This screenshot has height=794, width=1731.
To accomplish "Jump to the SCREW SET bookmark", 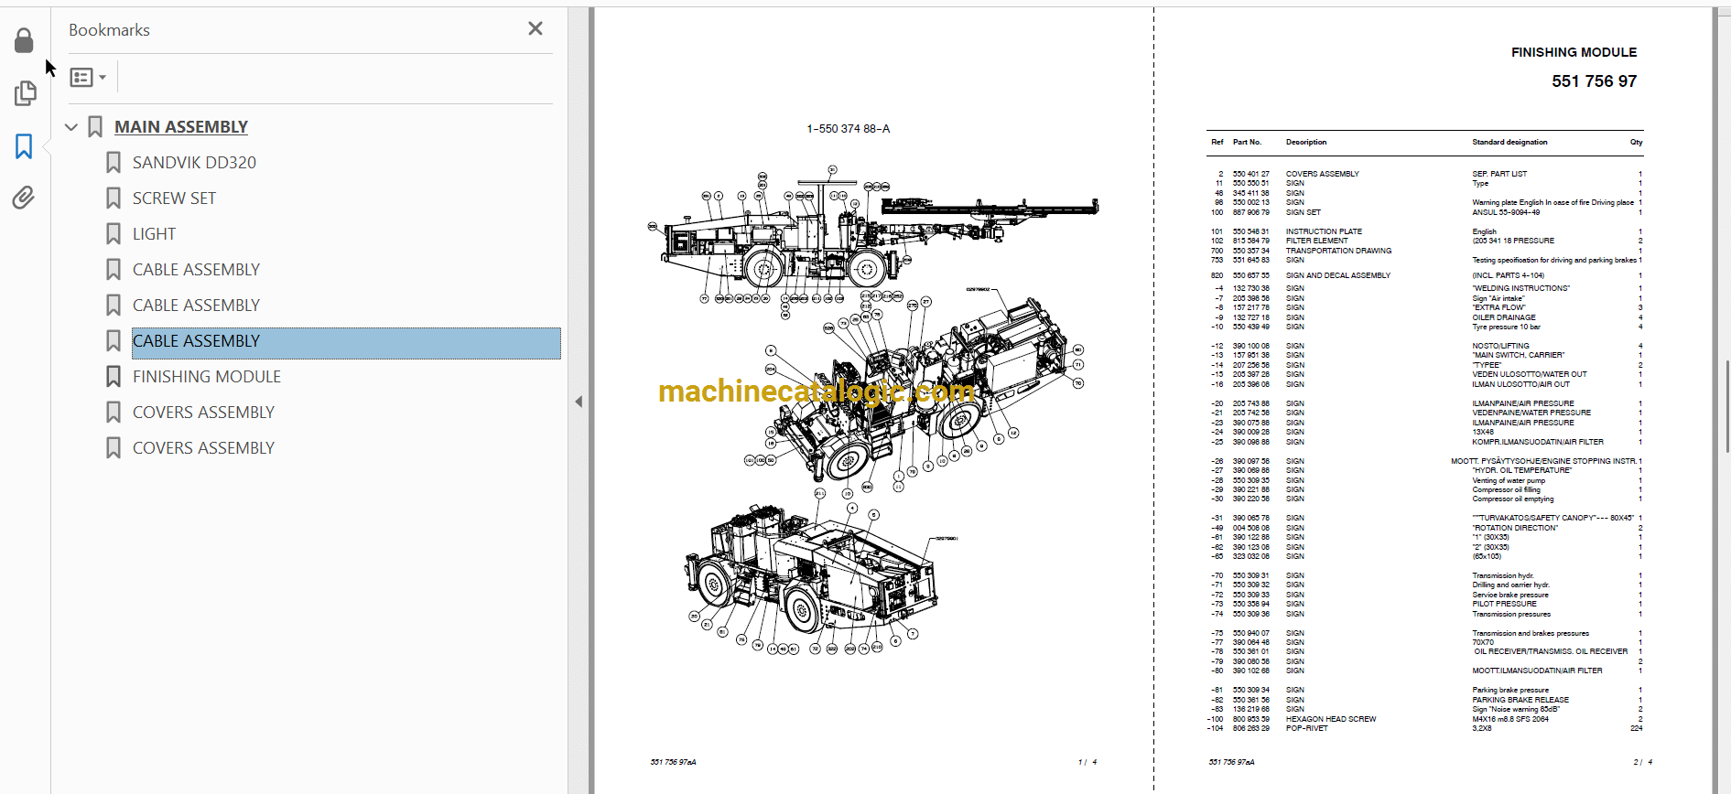I will click(x=174, y=198).
